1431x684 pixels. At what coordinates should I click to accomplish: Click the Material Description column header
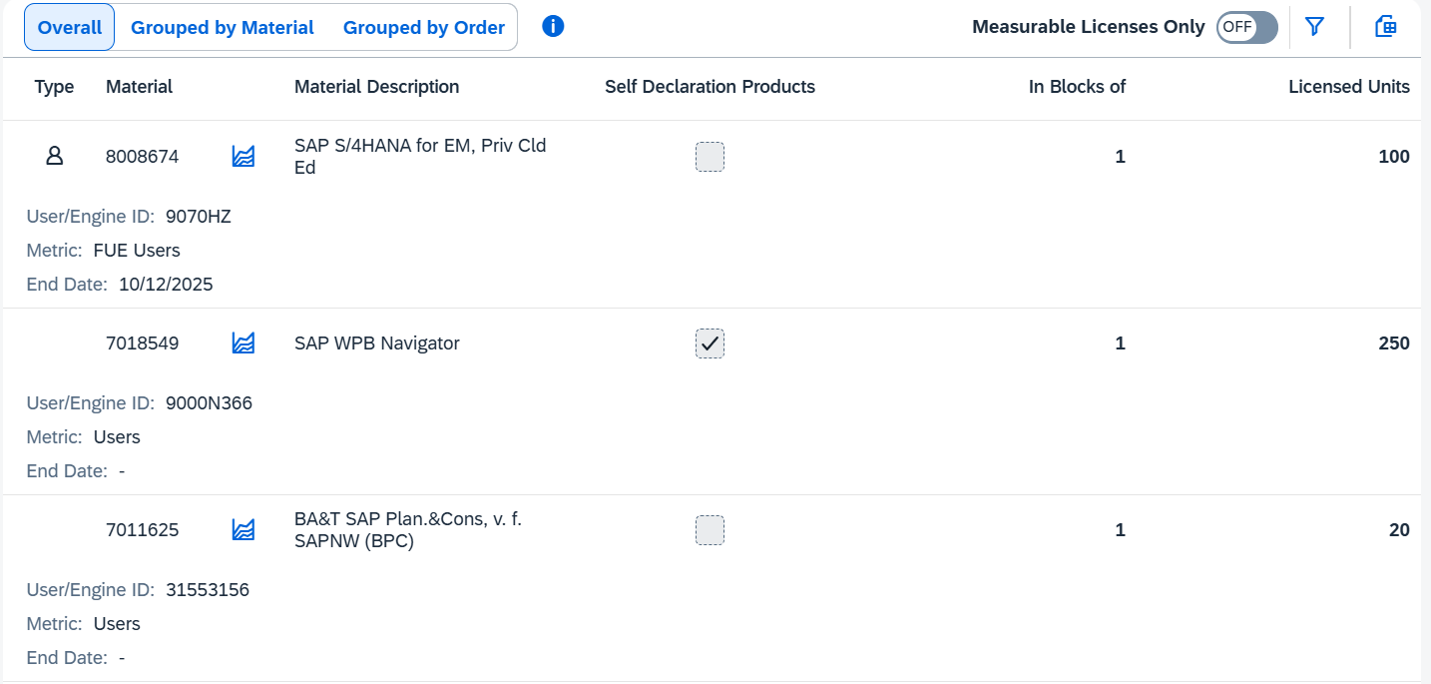(x=376, y=87)
